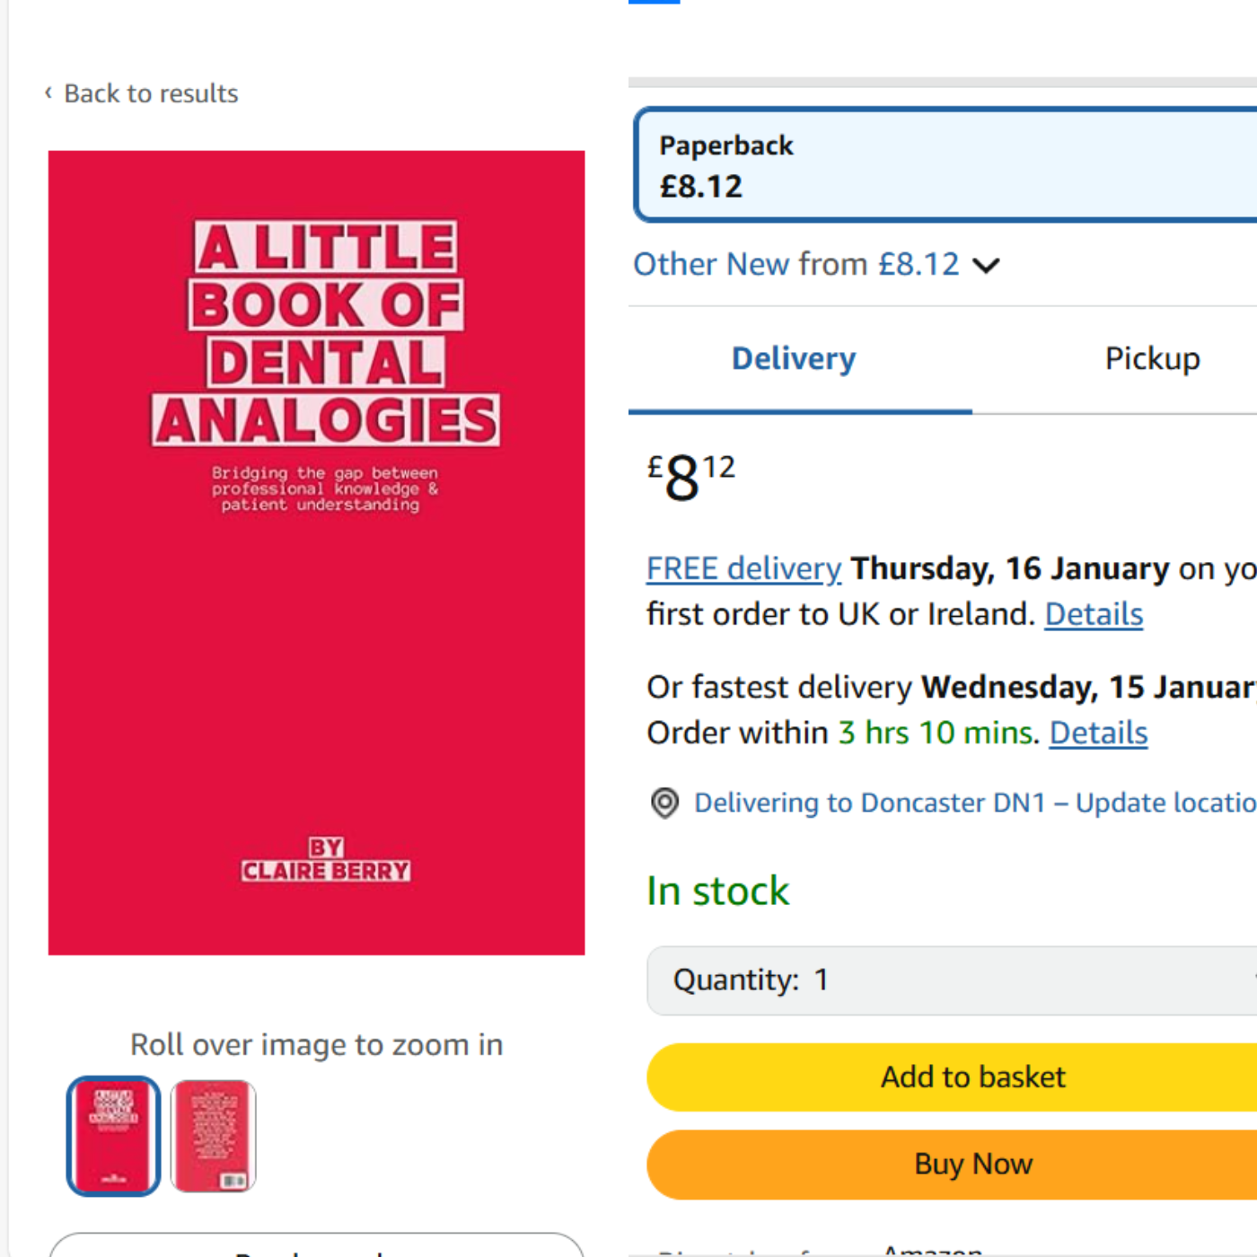This screenshot has width=1257, height=1257.
Task: Open the Quantity dropdown
Action: tap(952, 980)
